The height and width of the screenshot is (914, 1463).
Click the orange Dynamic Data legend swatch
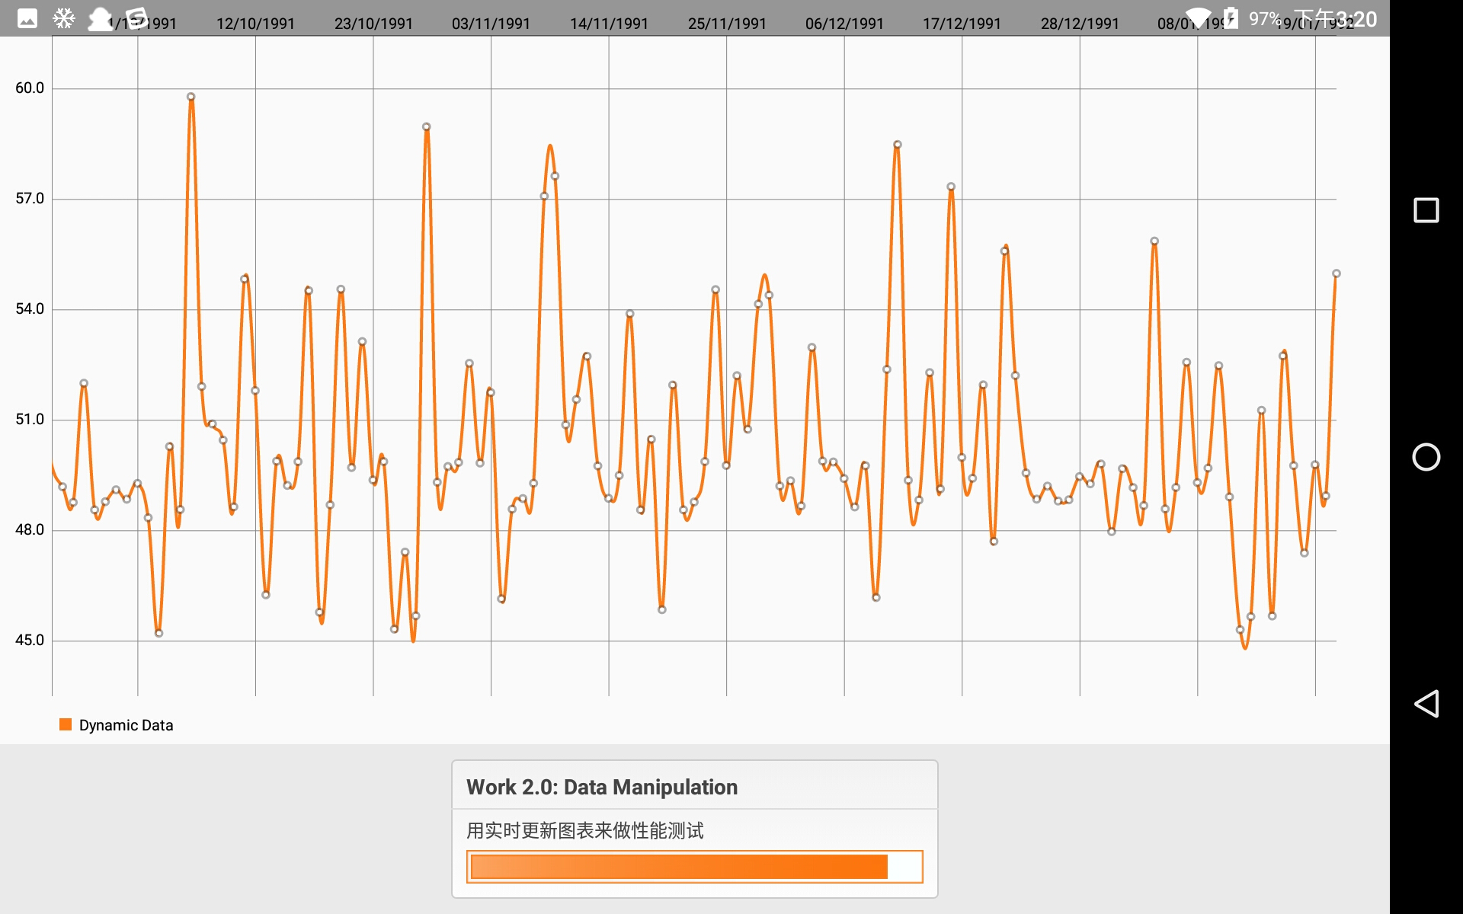66,724
